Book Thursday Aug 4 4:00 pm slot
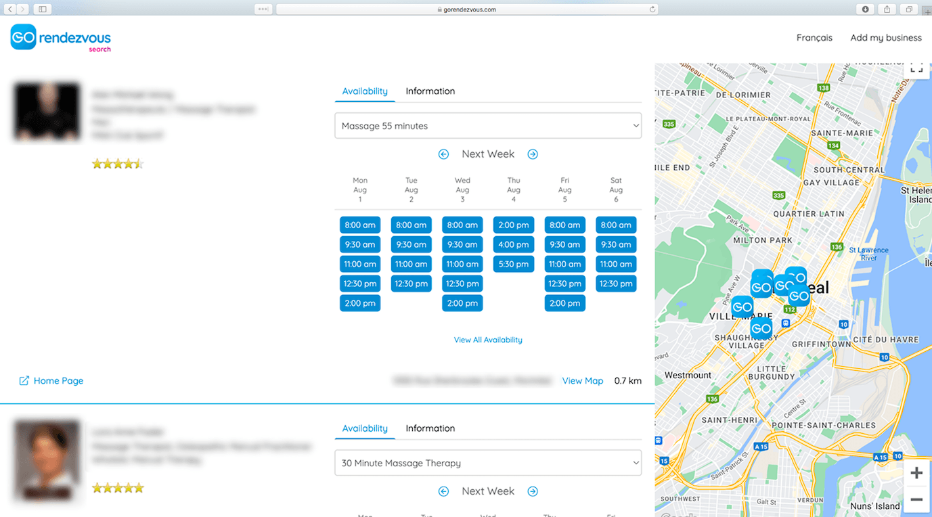The height and width of the screenshot is (517, 932). pyautogui.click(x=514, y=244)
